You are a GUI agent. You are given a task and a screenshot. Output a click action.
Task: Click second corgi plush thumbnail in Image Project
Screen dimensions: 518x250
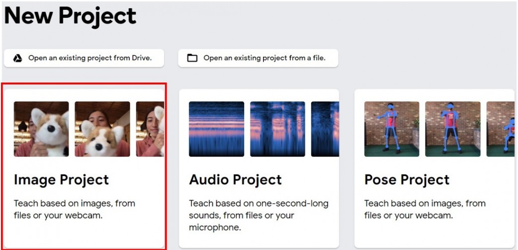[x=102, y=129]
